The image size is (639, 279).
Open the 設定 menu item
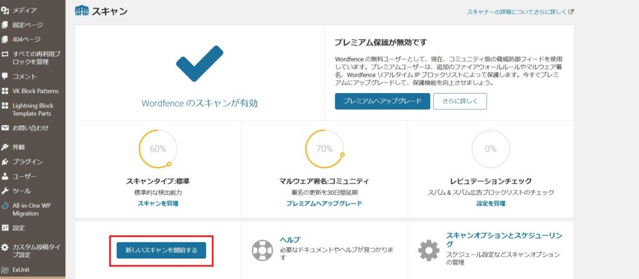click(x=19, y=228)
